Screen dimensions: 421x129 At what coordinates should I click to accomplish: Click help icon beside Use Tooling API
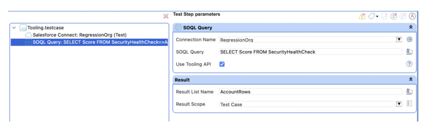pos(410,64)
